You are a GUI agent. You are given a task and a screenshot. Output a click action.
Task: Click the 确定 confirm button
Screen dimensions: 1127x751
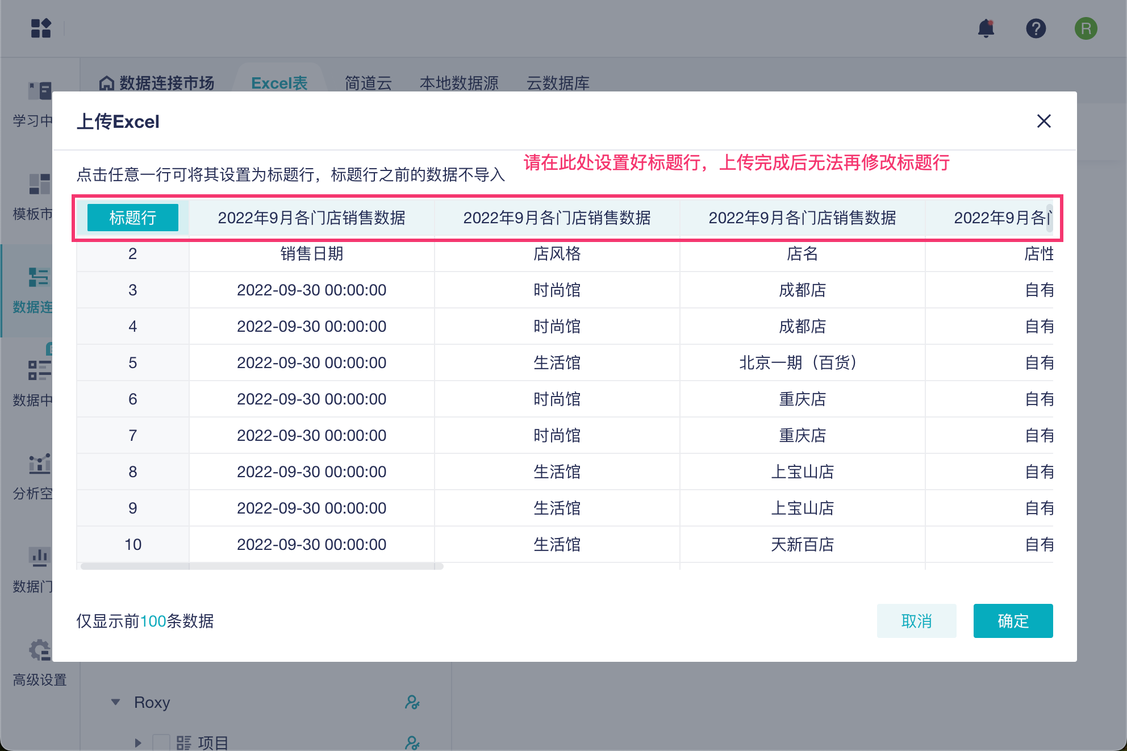[1012, 621]
